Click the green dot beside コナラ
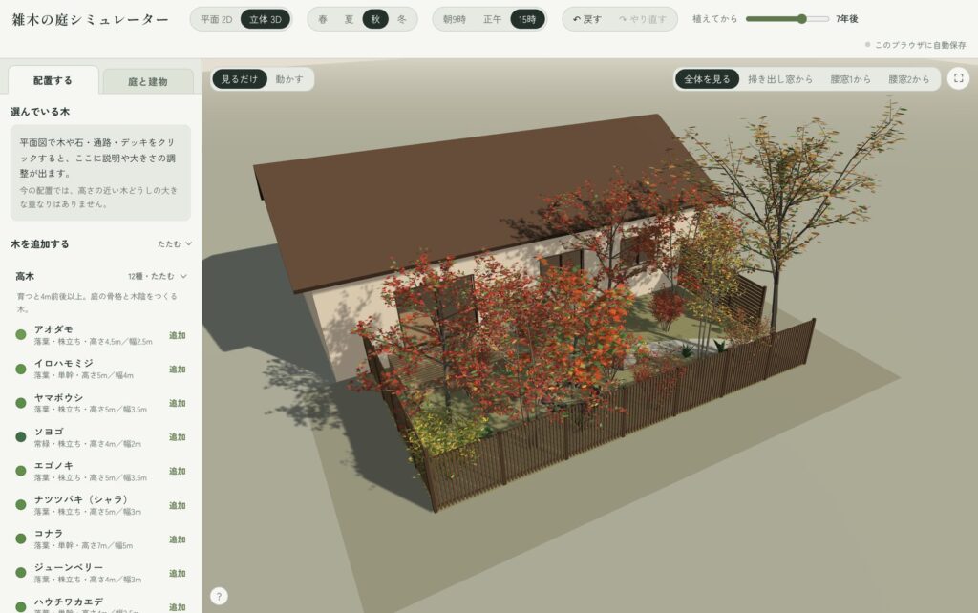Viewport: 978px width, 613px height. tap(21, 539)
